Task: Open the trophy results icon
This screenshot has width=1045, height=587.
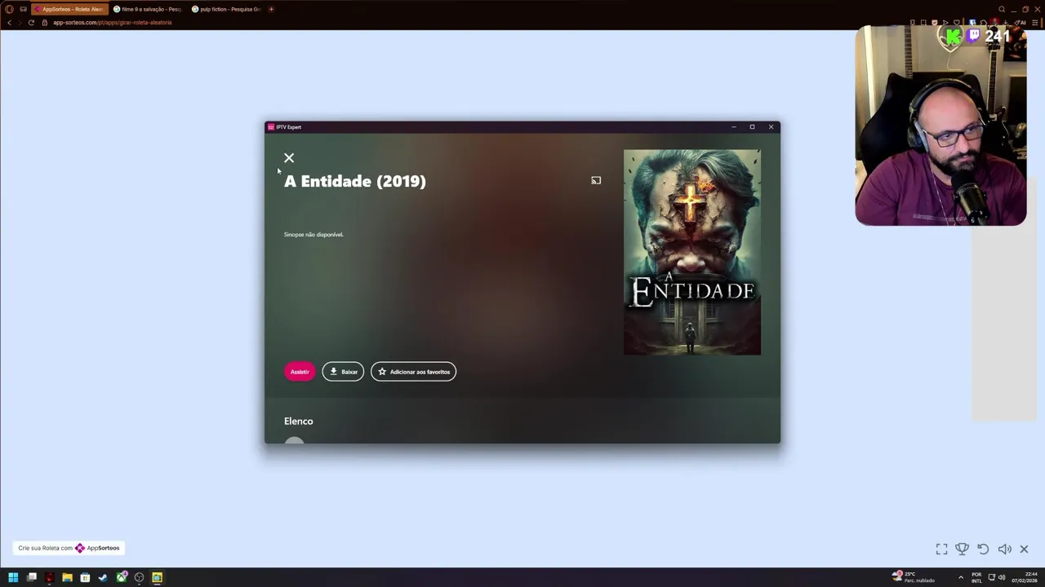Action: coord(963,549)
